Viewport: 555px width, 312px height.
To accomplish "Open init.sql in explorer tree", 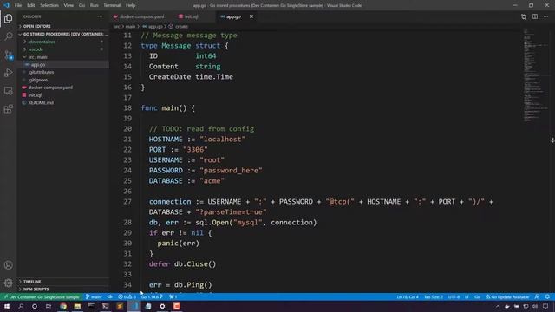I will point(63,95).
